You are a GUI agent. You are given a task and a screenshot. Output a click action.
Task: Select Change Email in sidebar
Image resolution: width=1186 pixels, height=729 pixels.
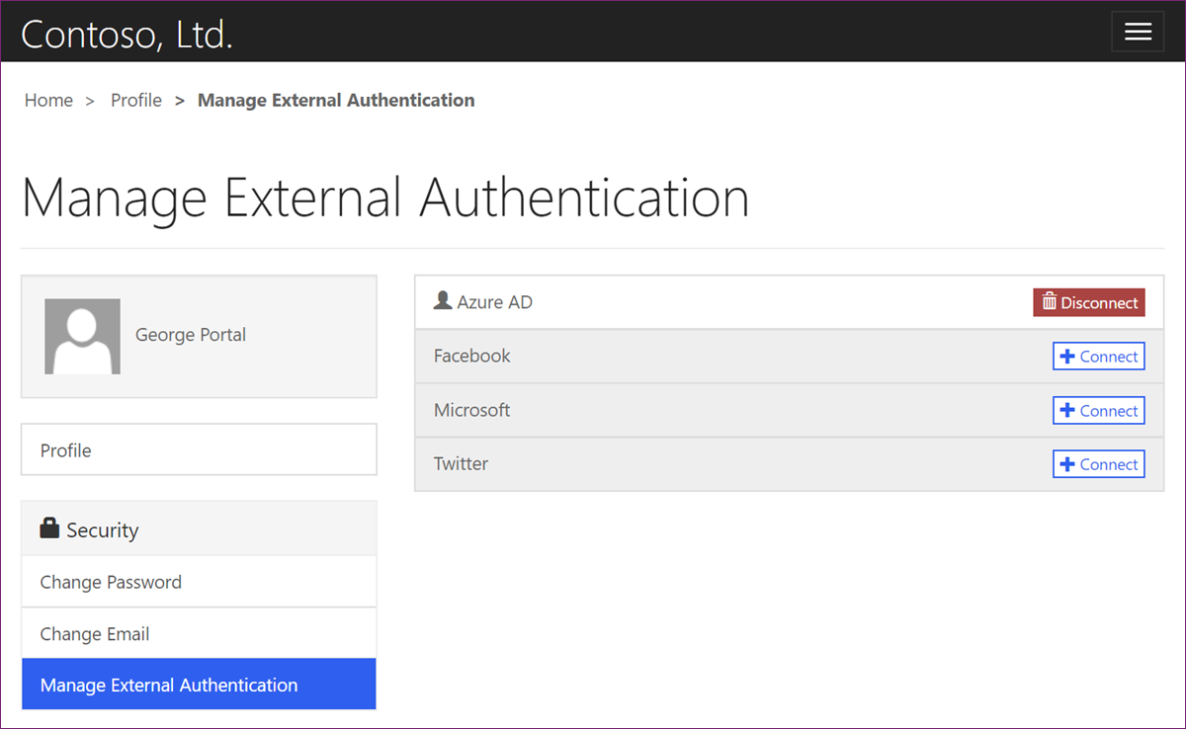pos(95,634)
